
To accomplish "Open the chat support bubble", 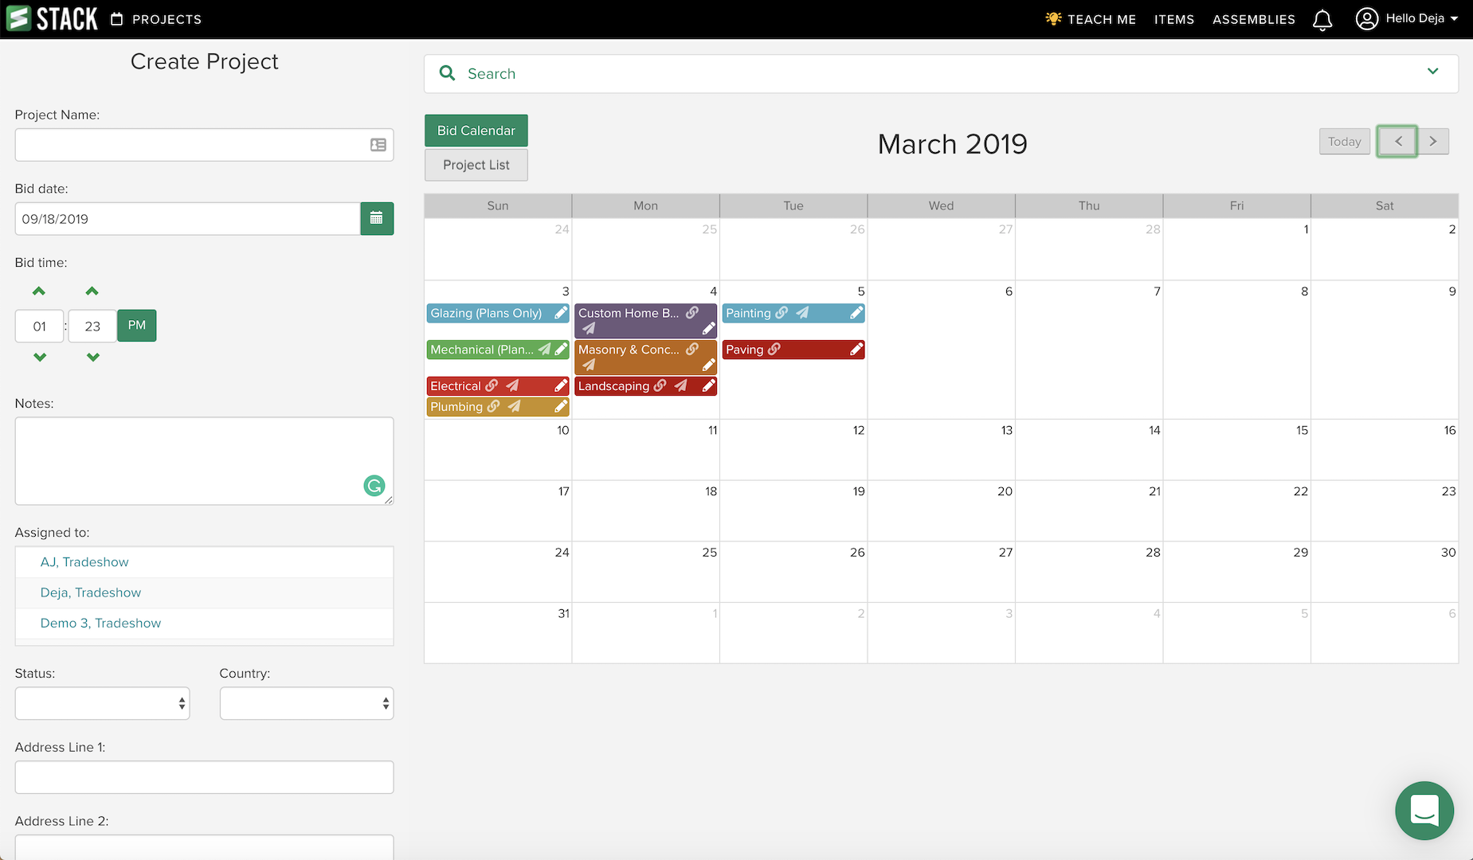I will point(1424,811).
